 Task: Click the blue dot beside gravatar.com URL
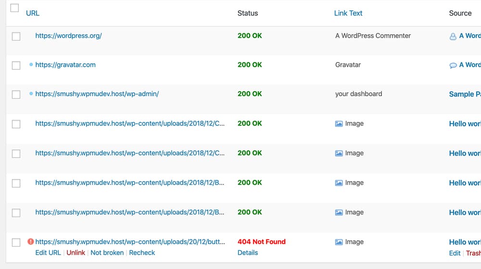(x=31, y=64)
